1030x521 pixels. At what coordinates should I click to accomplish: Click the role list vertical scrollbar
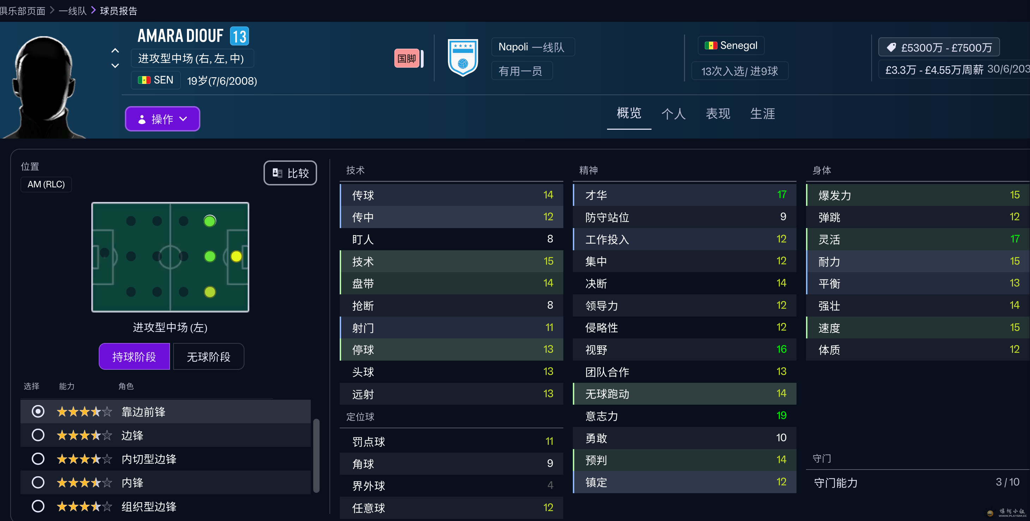316,455
